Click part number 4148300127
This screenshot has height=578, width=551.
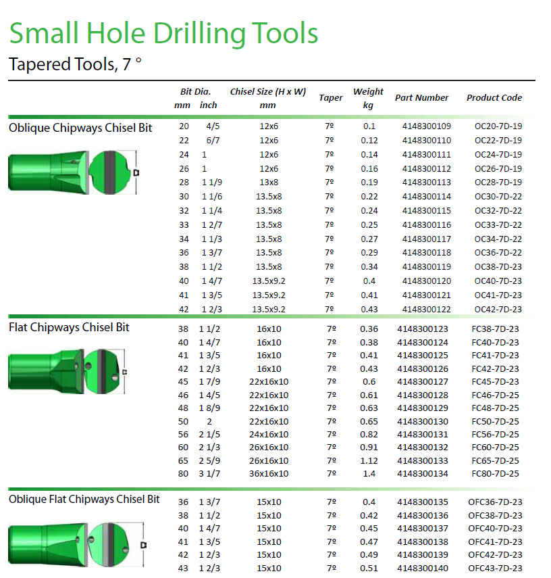point(423,382)
